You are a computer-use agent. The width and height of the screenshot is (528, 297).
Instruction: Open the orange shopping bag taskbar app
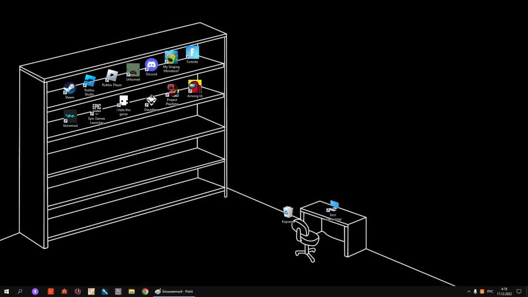51,291
